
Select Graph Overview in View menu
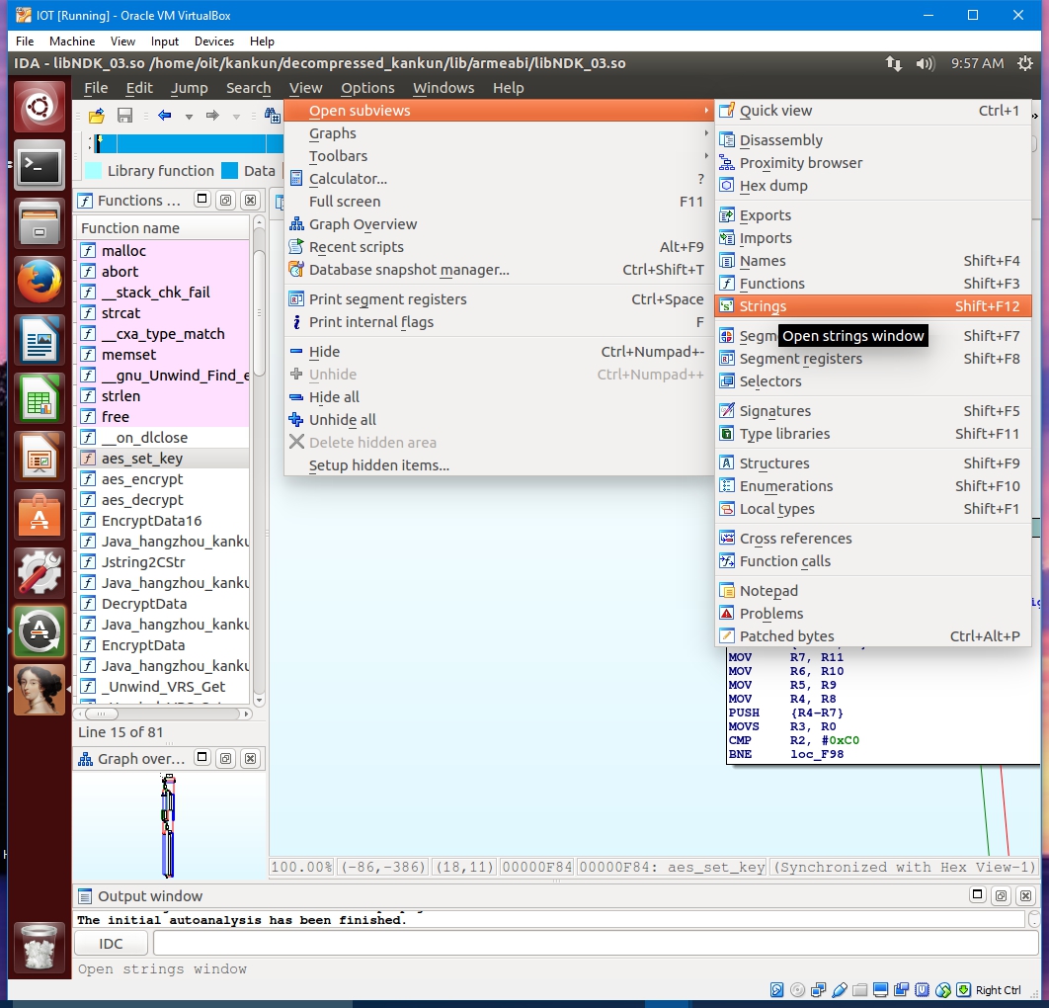(499, 224)
